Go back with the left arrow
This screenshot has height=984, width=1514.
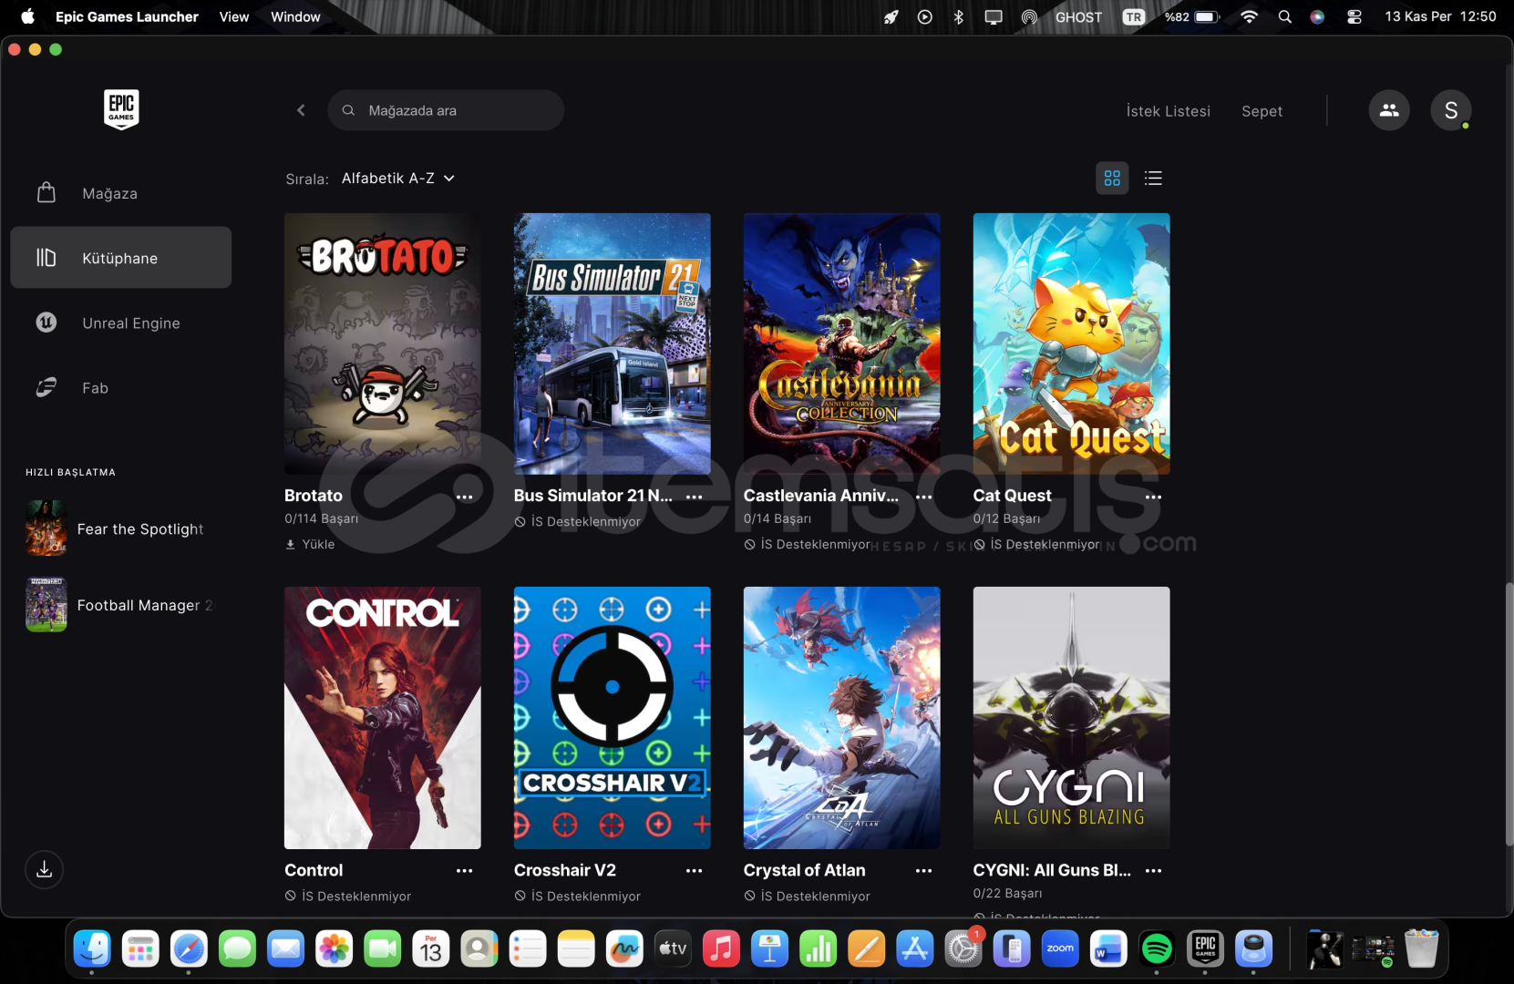301,110
